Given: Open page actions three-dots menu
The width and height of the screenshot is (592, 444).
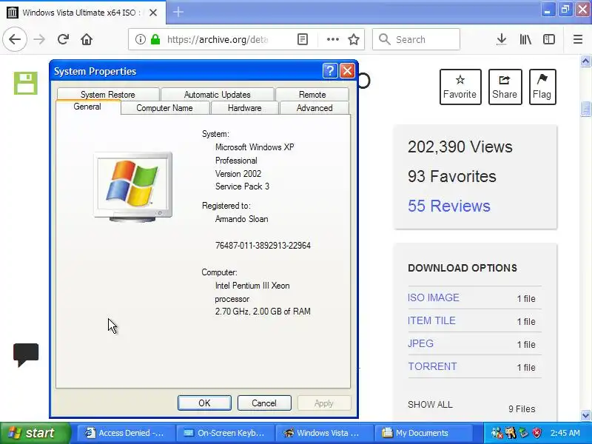Looking at the screenshot, I should coord(332,39).
